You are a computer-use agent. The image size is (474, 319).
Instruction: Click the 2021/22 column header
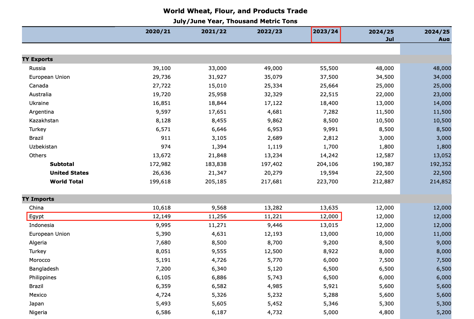pos(214,32)
